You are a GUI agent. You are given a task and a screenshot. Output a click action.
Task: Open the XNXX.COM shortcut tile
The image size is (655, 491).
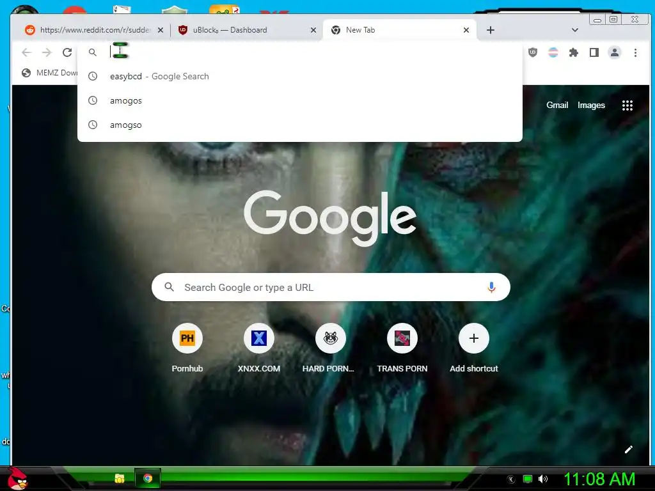tap(259, 348)
